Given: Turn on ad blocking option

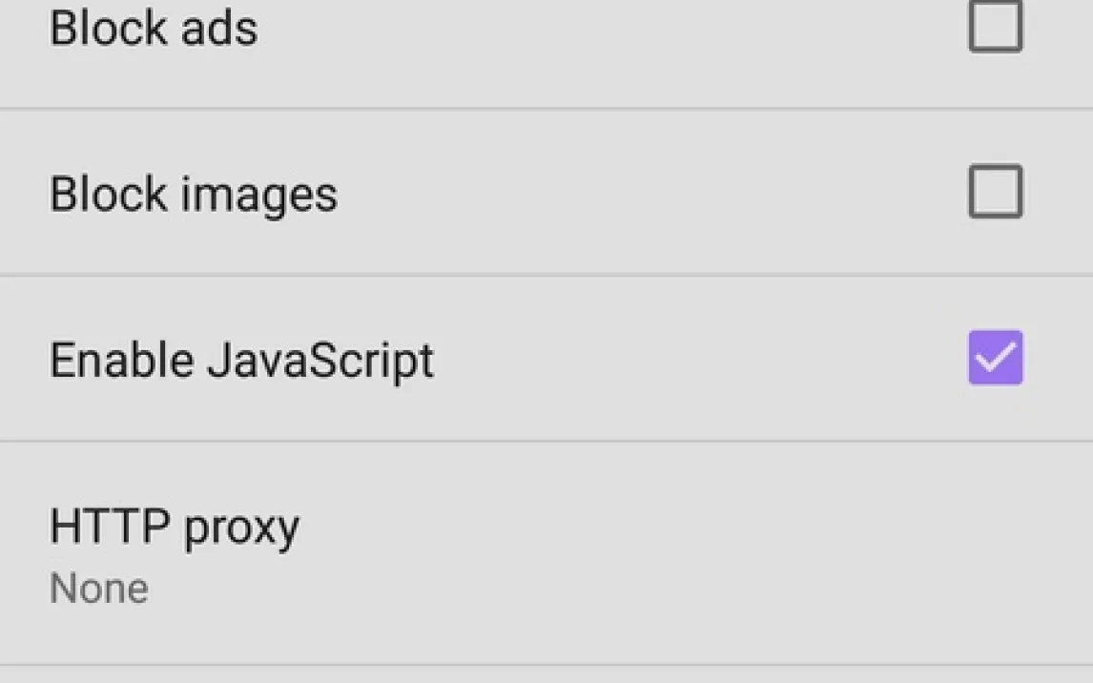Looking at the screenshot, I should pos(996,26).
